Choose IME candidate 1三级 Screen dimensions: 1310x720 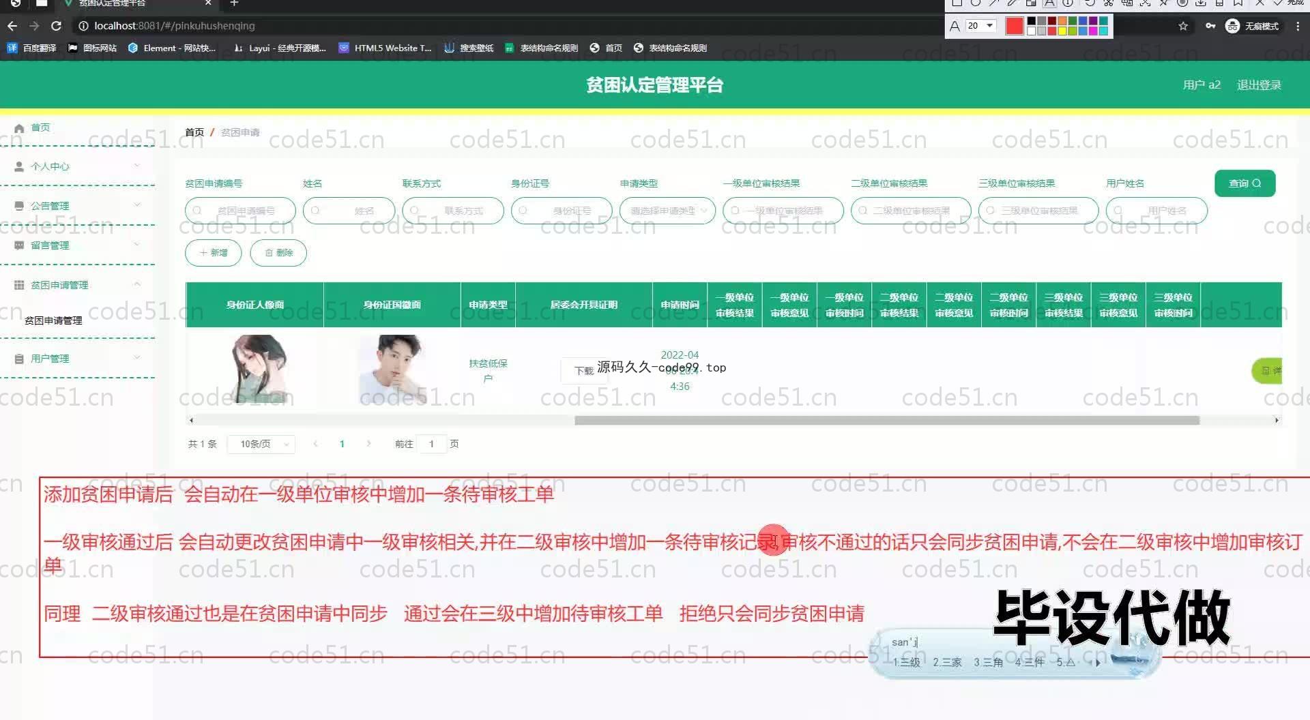906,662
